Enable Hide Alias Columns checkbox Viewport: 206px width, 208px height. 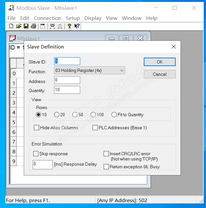point(37,128)
